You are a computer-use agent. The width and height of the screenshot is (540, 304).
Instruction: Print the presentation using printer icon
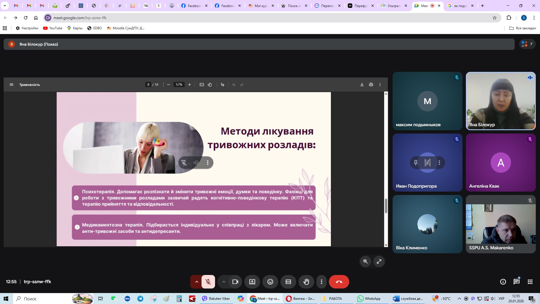pyautogui.click(x=371, y=85)
